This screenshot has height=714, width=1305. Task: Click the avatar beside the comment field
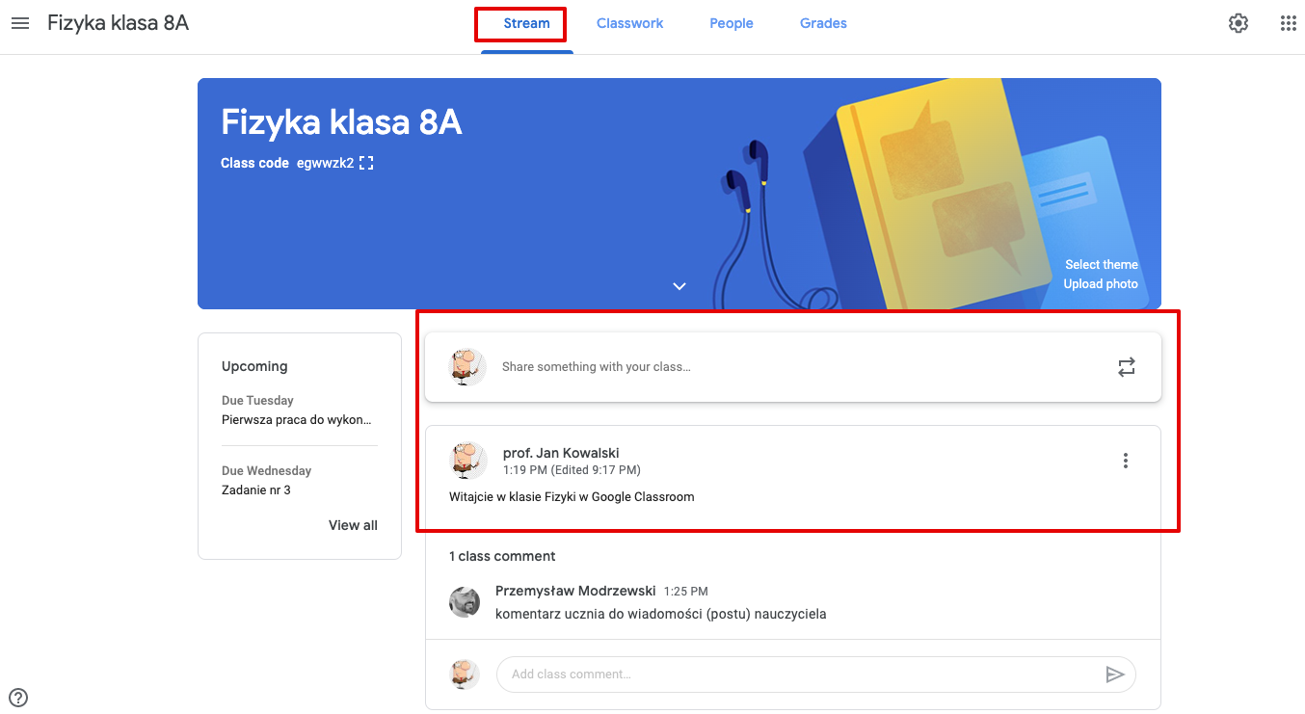click(465, 674)
